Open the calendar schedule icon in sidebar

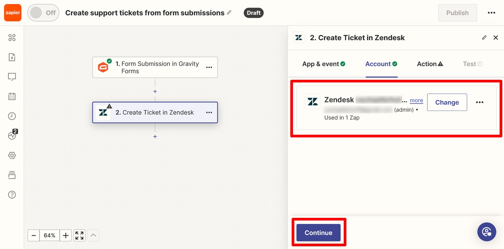click(x=12, y=97)
